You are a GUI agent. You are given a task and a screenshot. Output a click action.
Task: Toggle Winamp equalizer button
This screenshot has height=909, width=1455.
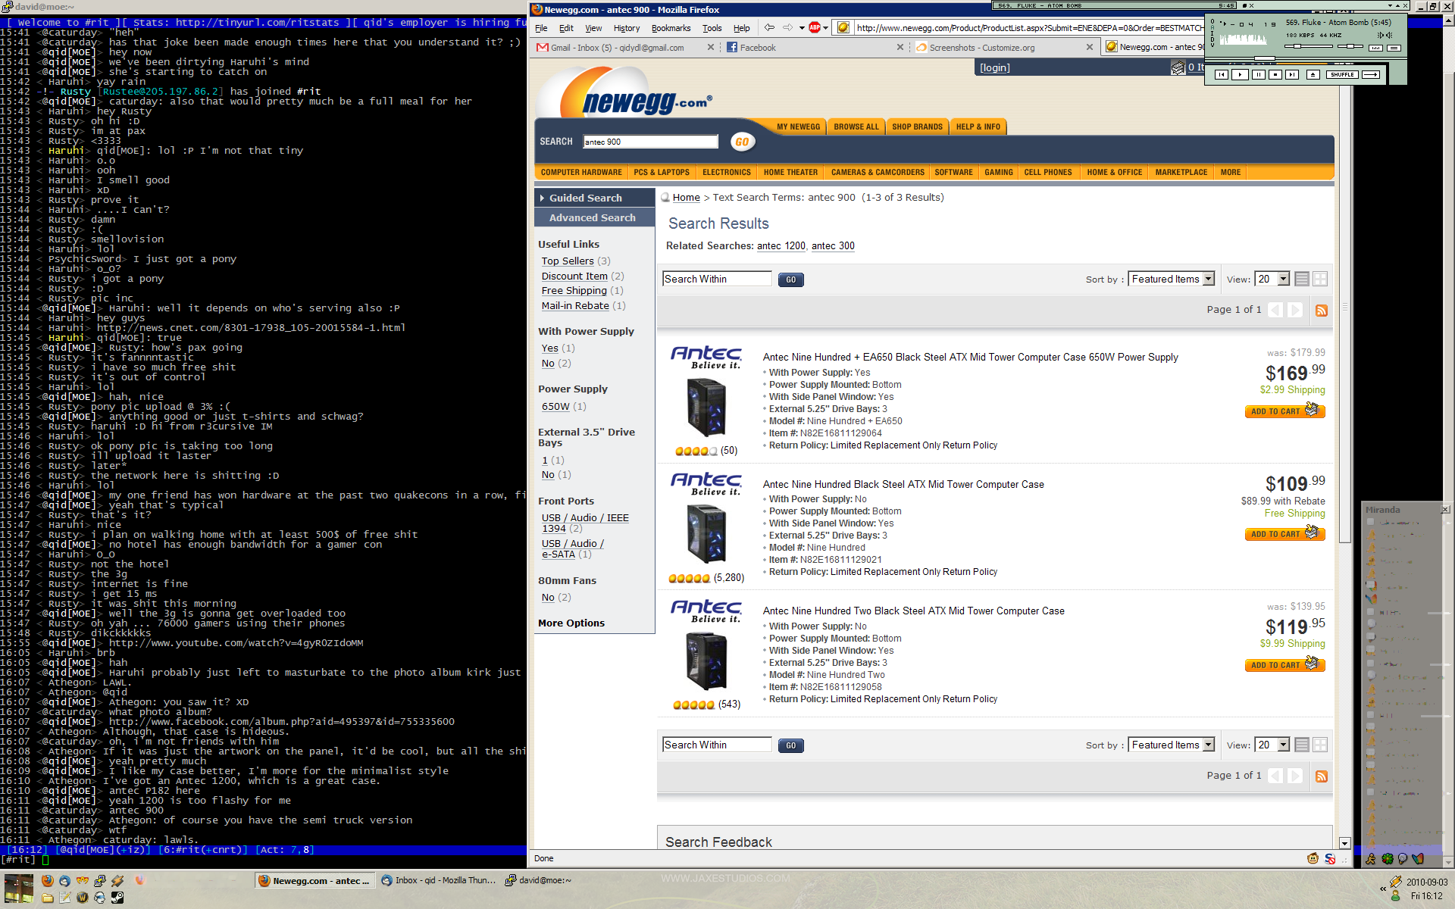(1375, 48)
